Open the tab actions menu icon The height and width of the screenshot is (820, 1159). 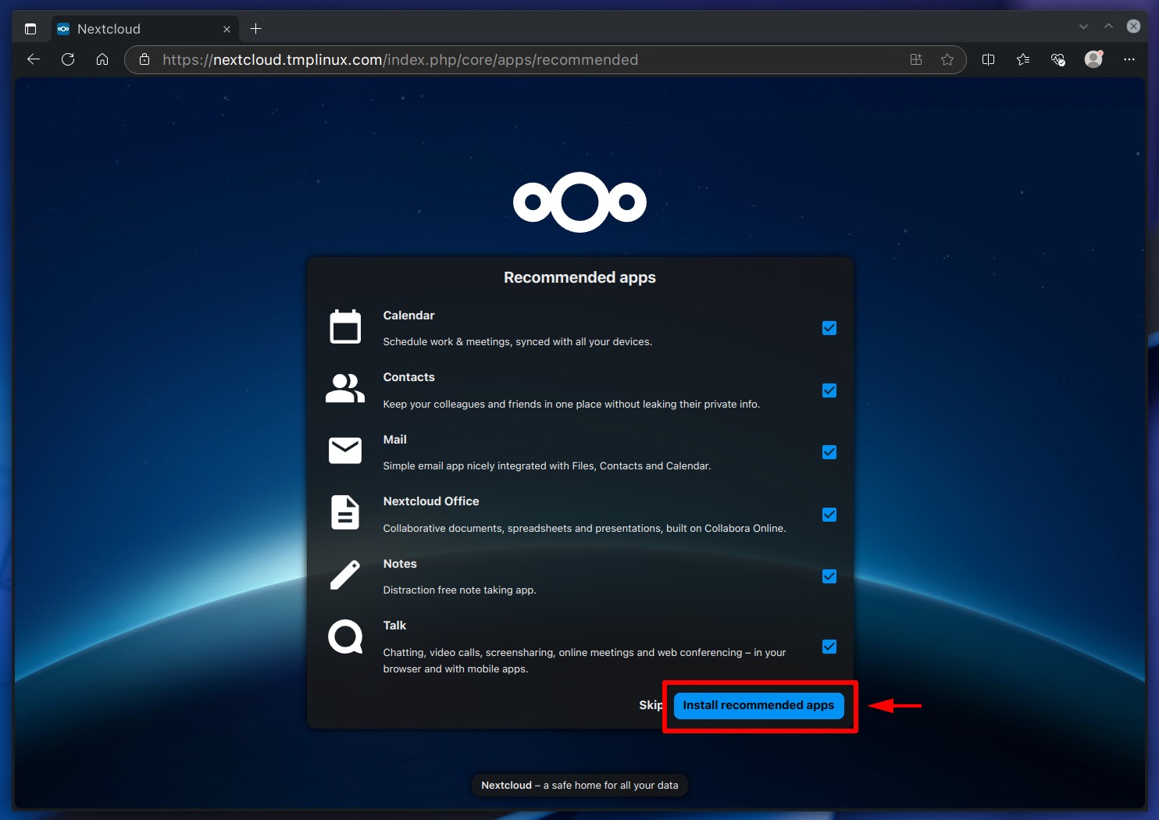tap(30, 29)
